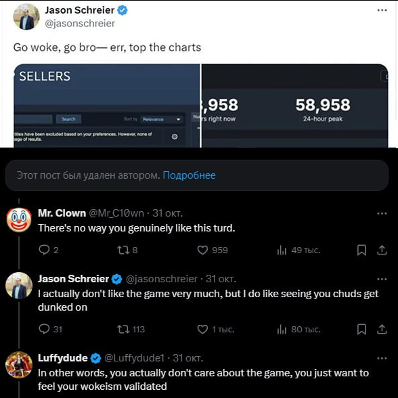Click the Подробнее link

point(189,175)
